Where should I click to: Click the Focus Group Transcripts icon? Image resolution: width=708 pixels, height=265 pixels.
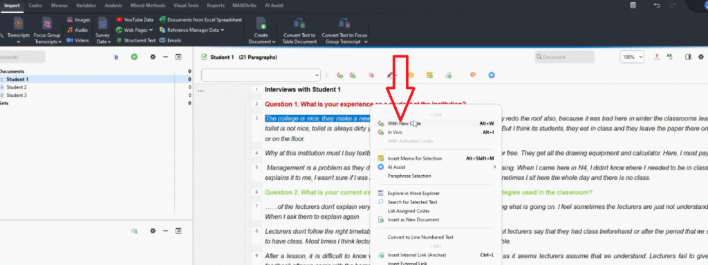point(47,23)
